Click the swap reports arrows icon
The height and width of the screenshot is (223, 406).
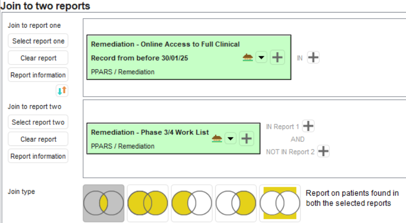click(63, 91)
